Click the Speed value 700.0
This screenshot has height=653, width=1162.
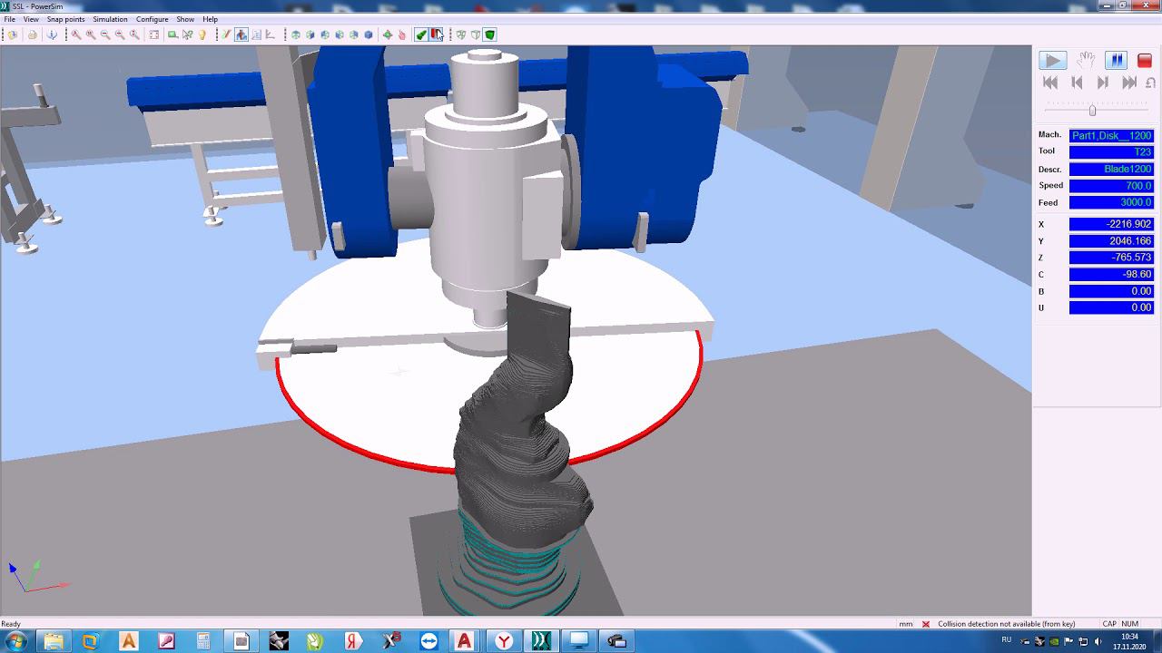tap(1111, 186)
